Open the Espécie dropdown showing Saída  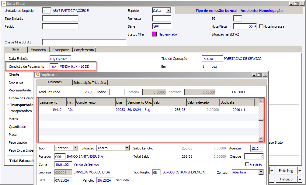(169, 11)
